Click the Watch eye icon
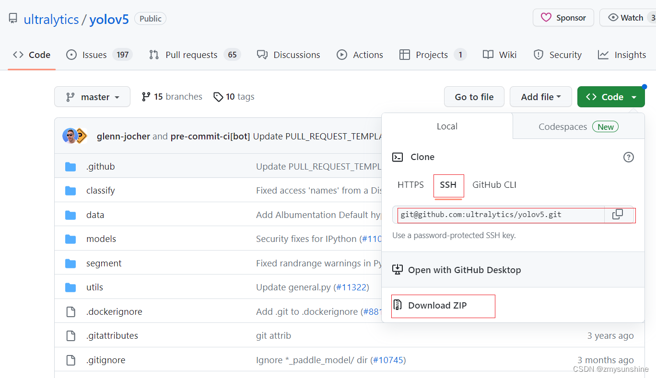This screenshot has width=656, height=378. click(613, 18)
